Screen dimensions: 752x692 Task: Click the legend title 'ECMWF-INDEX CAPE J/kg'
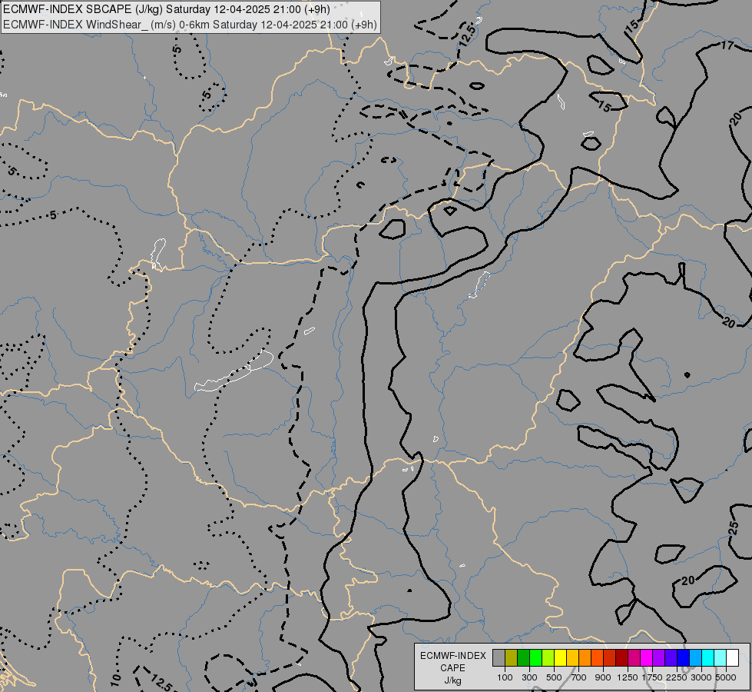pos(452,667)
